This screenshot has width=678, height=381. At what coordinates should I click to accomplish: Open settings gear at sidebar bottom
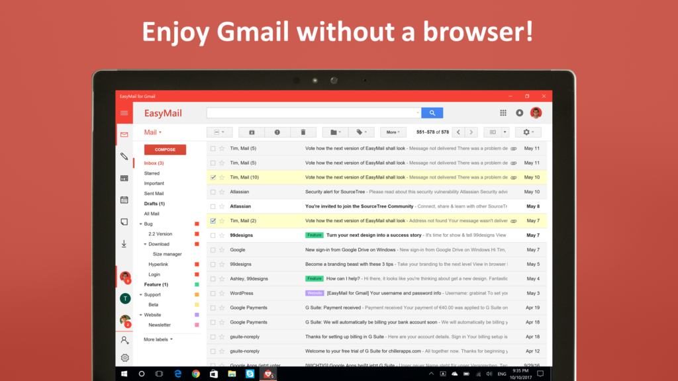tap(124, 357)
